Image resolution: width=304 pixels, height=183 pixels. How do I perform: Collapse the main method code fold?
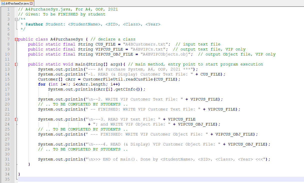(16, 64)
